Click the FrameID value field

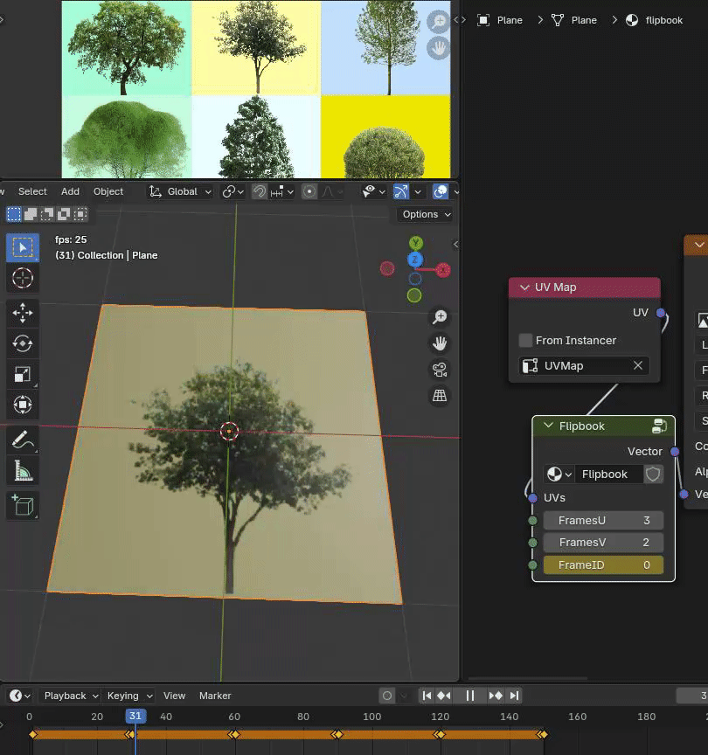603,565
